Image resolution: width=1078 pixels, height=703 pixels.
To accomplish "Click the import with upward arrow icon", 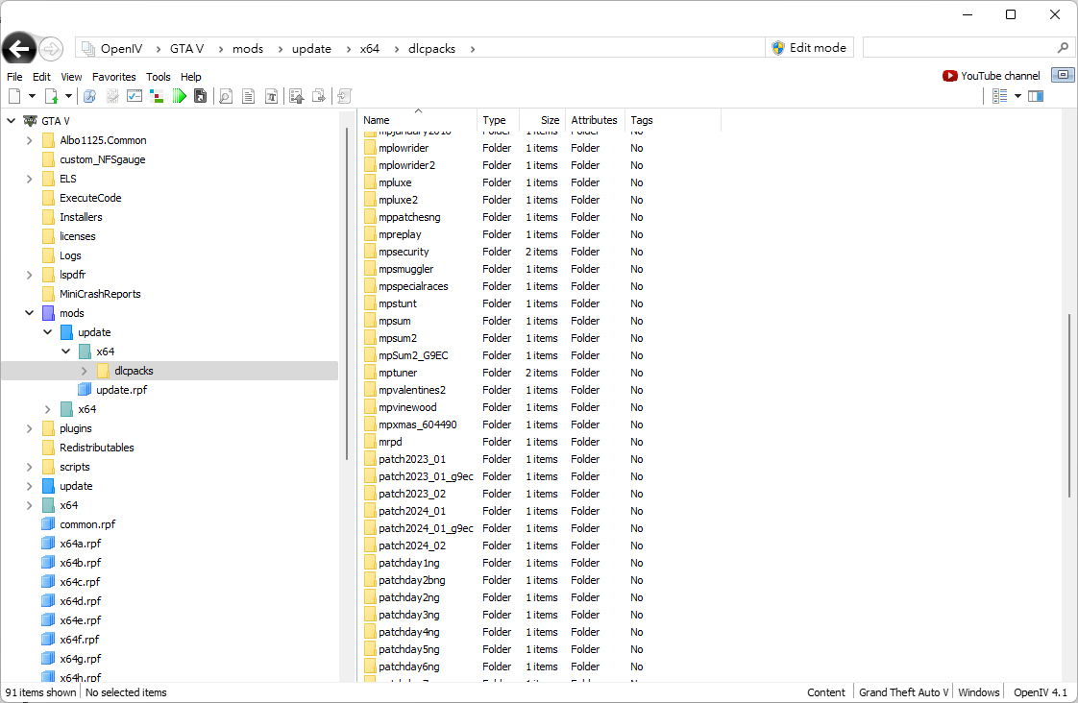I will 296,96.
